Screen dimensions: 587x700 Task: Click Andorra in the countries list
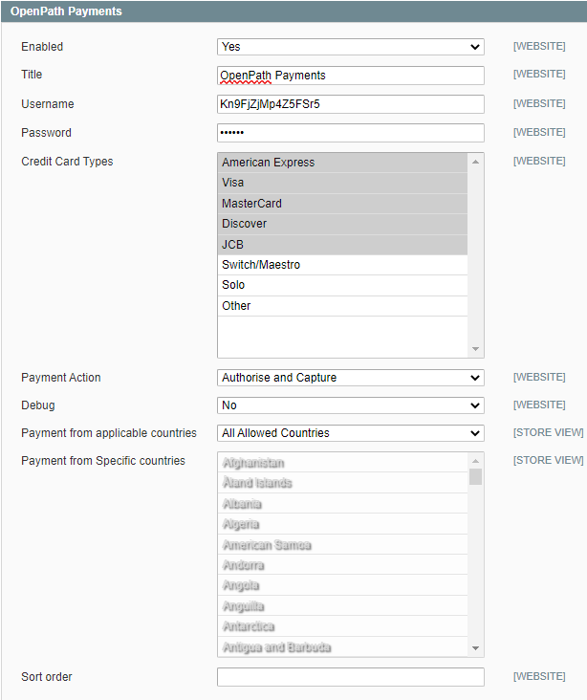(342, 565)
